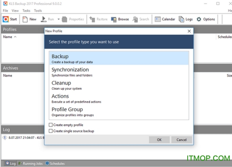Enable Create empty profile checkbox

(x=51, y=125)
